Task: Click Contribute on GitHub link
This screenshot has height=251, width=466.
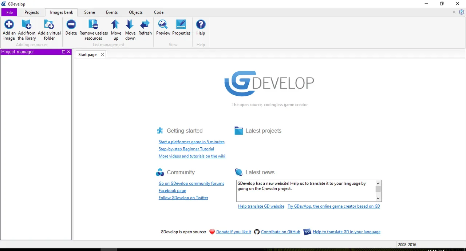Action: 281,232
